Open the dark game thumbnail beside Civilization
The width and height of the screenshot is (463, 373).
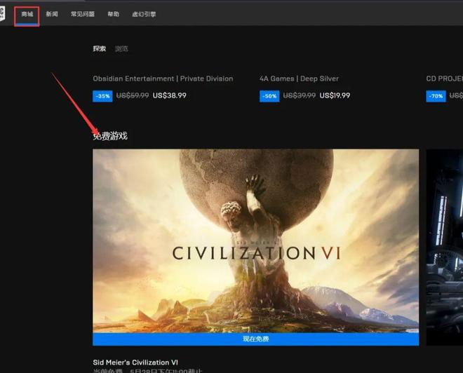445,247
